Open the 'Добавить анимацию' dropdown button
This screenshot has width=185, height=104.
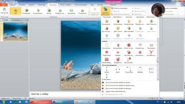click(106, 11)
